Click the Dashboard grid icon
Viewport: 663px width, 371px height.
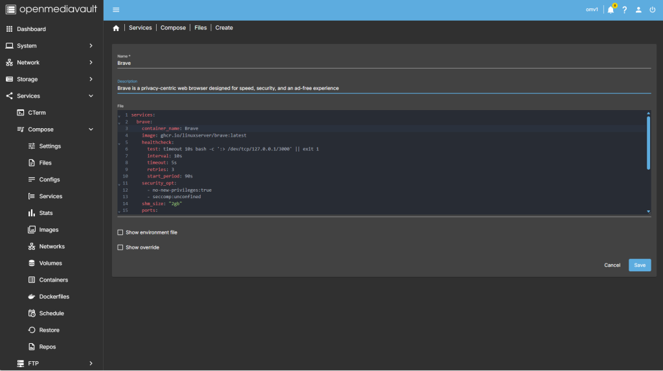(9, 28)
